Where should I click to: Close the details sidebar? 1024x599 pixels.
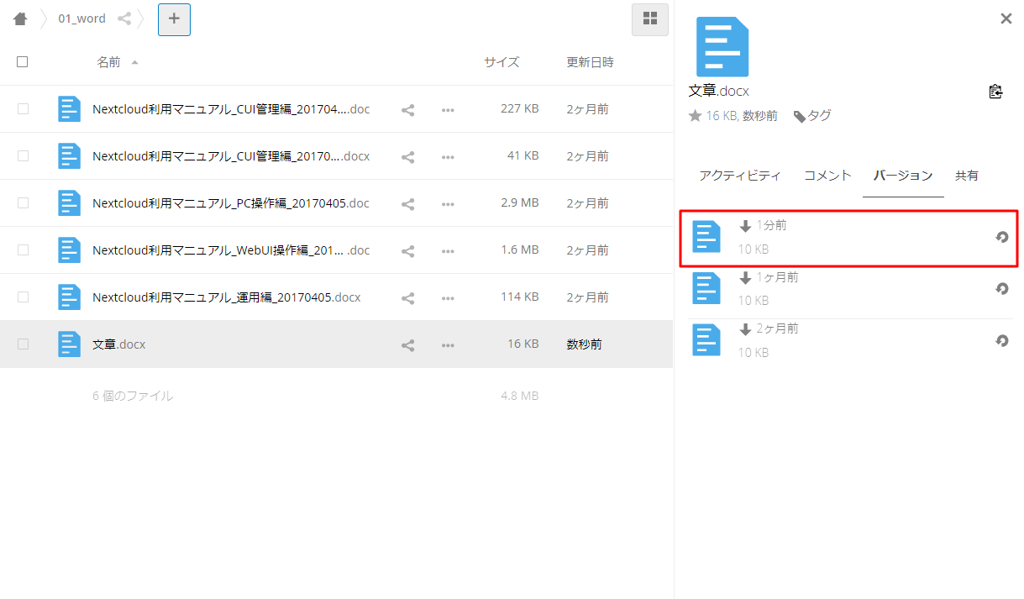(1006, 18)
